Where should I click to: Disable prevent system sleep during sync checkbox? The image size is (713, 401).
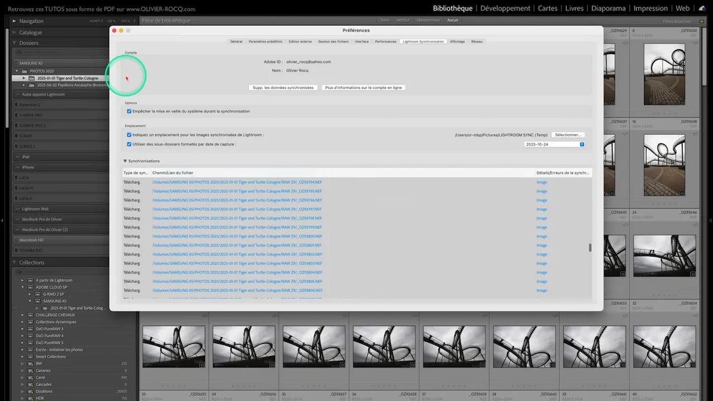pos(129,111)
